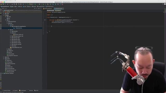Click the MainActivity editor breadcrumb
This screenshot has height=93, width=166.
(51, 11)
